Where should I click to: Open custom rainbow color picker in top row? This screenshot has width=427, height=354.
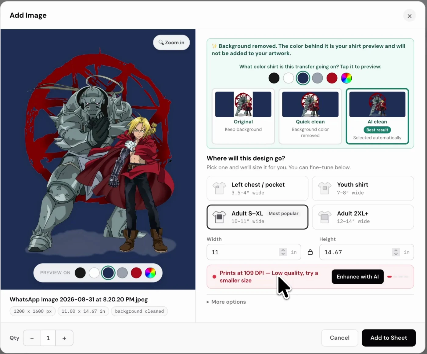tap(346, 78)
